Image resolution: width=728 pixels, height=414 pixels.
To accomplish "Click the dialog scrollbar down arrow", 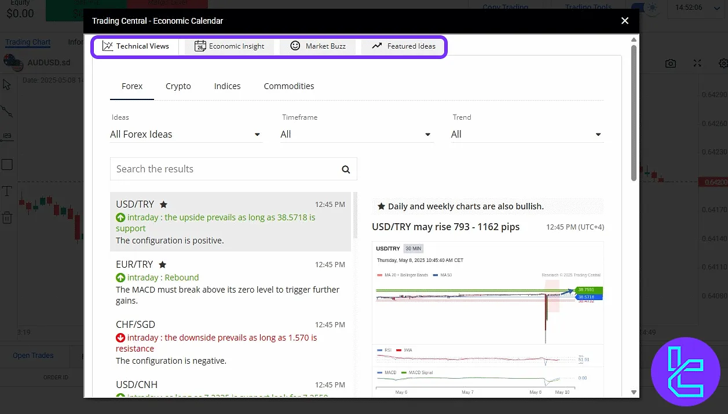I will (634, 392).
